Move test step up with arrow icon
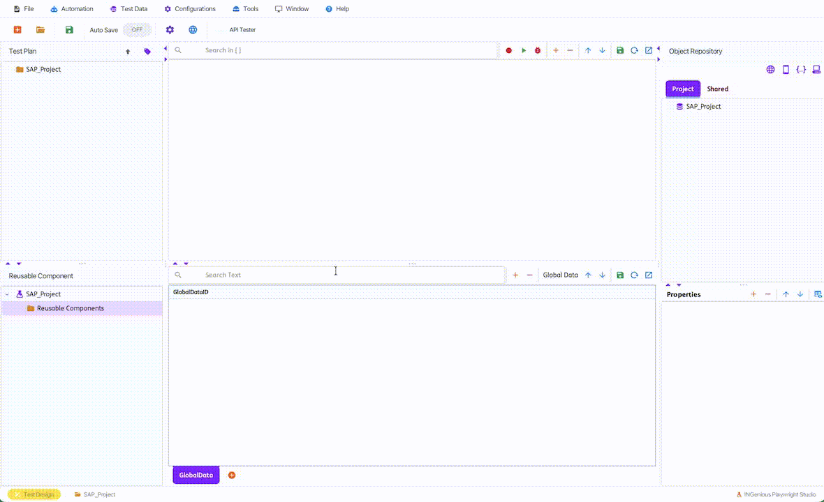The width and height of the screenshot is (824, 502). pos(588,50)
